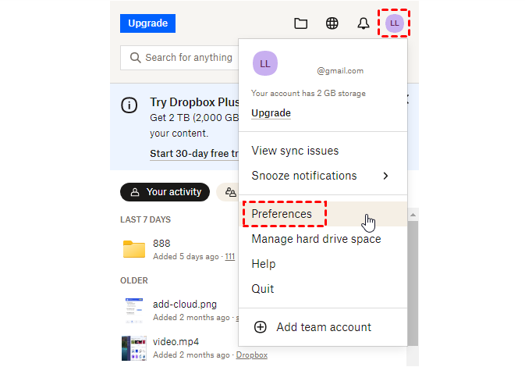
Task: Open Preferences from the menu
Action: click(x=323, y=214)
